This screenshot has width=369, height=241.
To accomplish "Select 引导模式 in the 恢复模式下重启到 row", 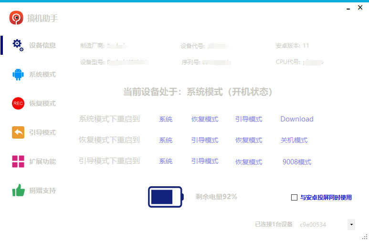I will click(x=205, y=140).
